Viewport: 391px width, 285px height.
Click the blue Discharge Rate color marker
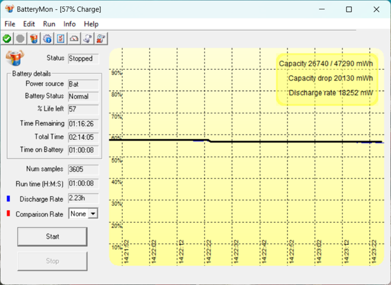(8, 199)
